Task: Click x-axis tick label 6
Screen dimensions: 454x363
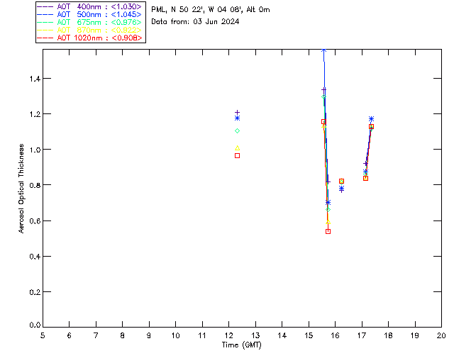Action: pos(70,336)
